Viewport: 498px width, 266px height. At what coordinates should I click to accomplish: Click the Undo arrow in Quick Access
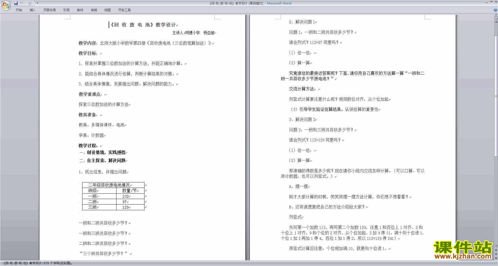[x=22, y=3]
